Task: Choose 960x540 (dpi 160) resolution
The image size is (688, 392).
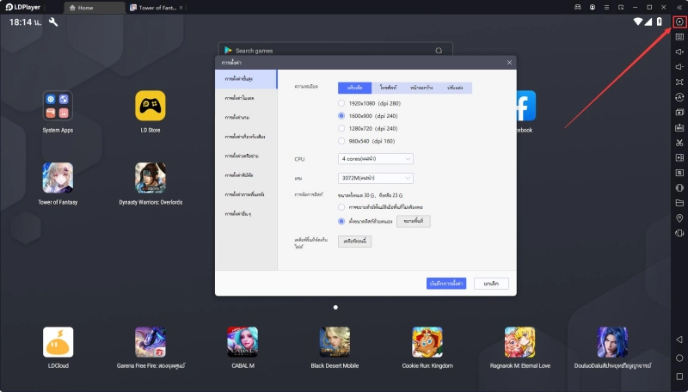Action: (x=341, y=140)
